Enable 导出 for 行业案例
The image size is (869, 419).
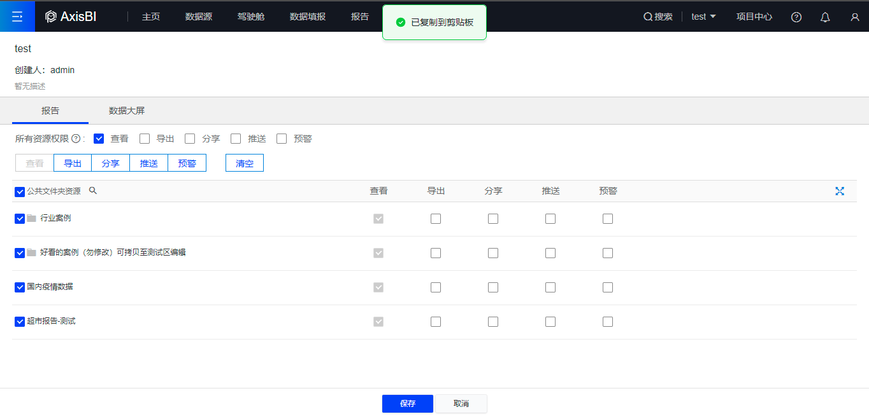[x=436, y=219]
